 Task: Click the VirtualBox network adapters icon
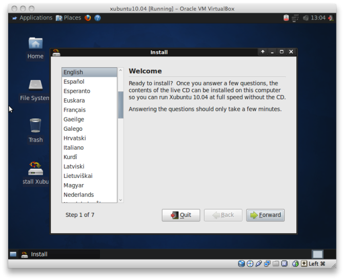click(x=267, y=264)
